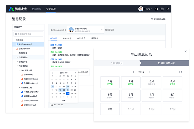Select day 21 in March calendar
The image size is (194, 129).
[68, 90]
